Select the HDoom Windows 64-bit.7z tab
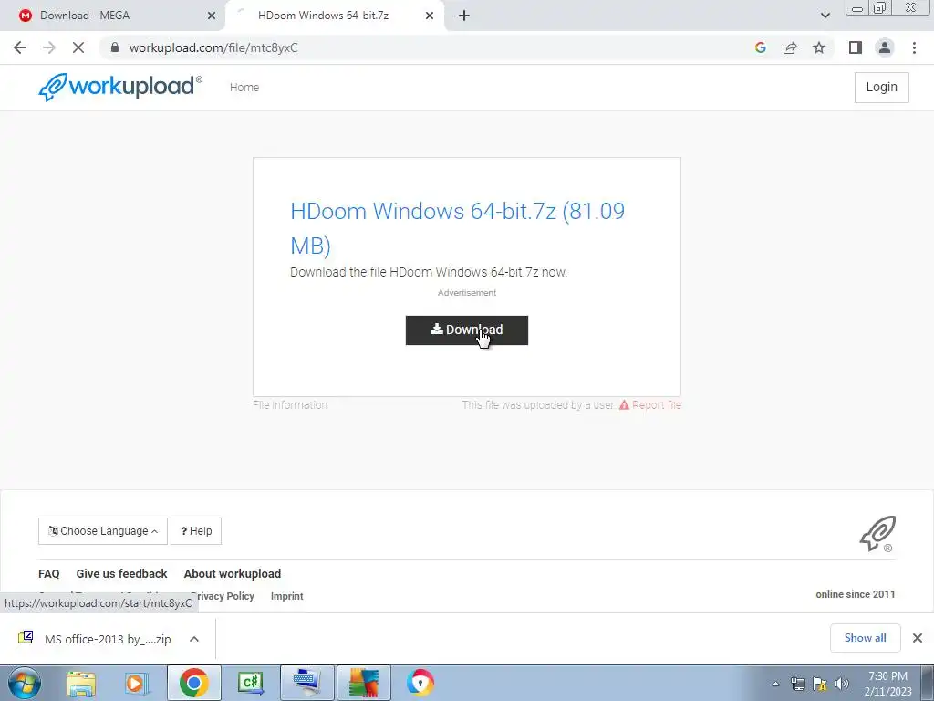The image size is (934, 701). (334, 16)
